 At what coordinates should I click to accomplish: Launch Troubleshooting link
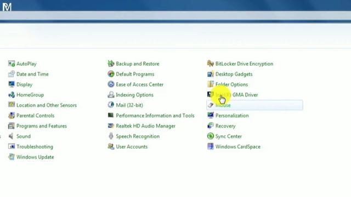click(x=35, y=147)
